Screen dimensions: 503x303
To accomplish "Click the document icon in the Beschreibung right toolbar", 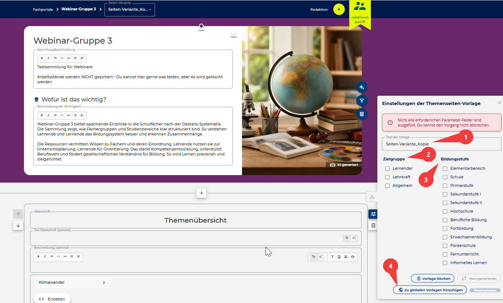I will pyautogui.click(x=339, y=257).
